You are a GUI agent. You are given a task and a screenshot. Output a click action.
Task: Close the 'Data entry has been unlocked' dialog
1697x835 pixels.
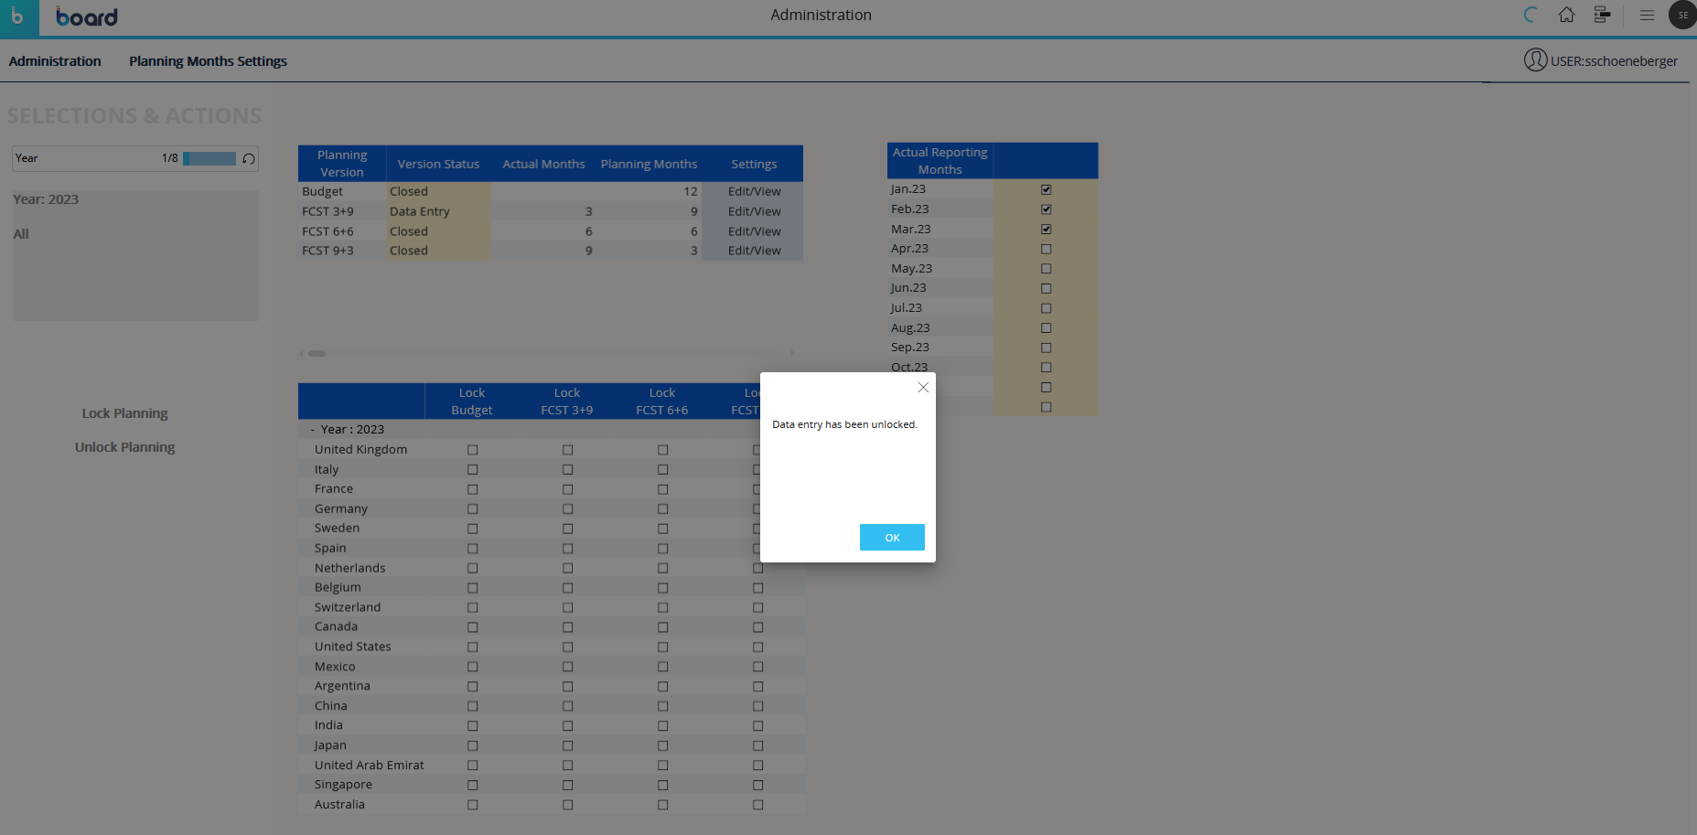click(923, 388)
